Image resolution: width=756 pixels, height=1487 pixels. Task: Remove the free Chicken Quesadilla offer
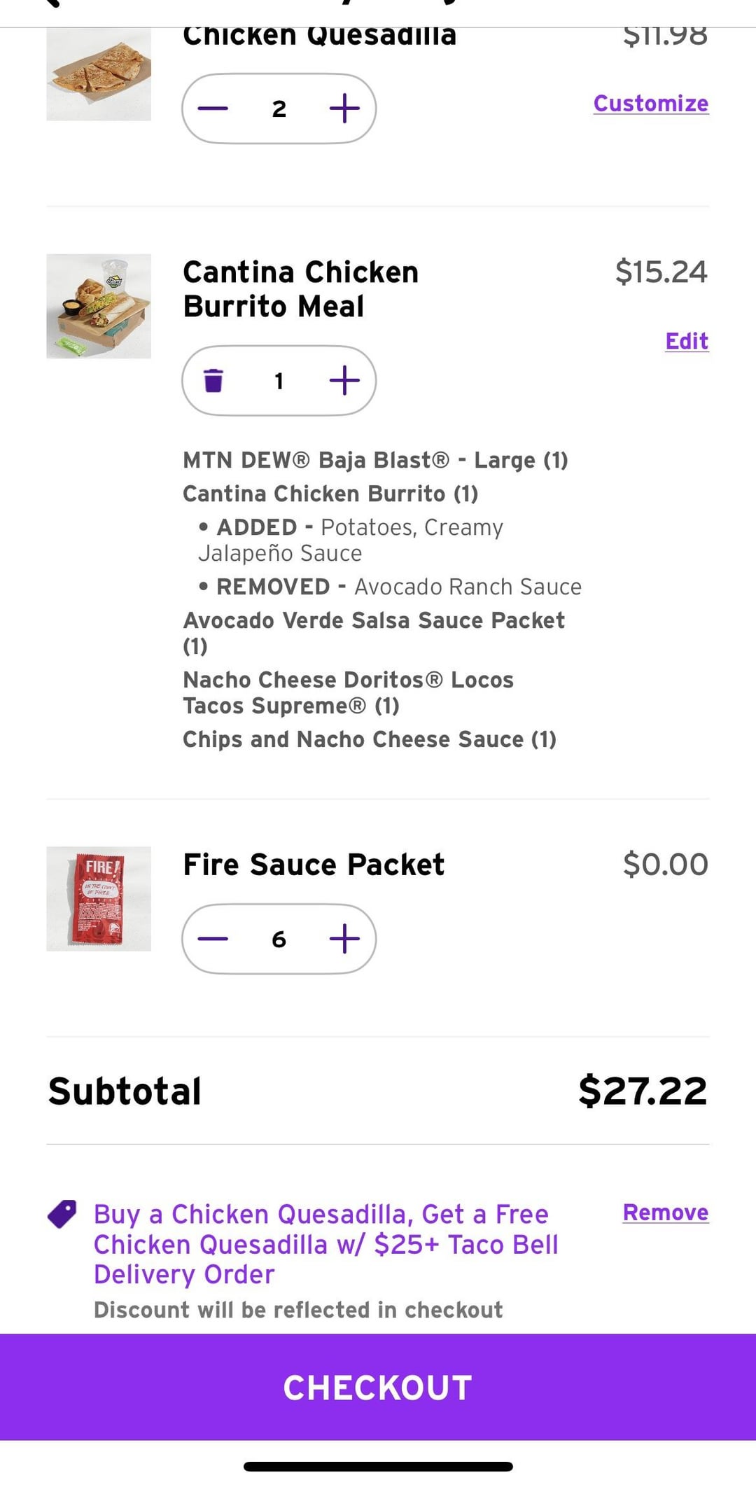[x=665, y=1213]
